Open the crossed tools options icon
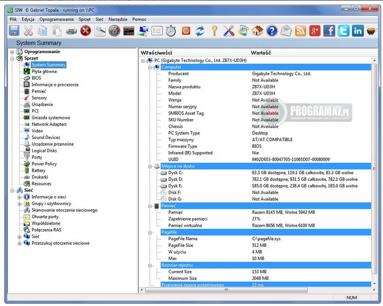 coord(229,31)
